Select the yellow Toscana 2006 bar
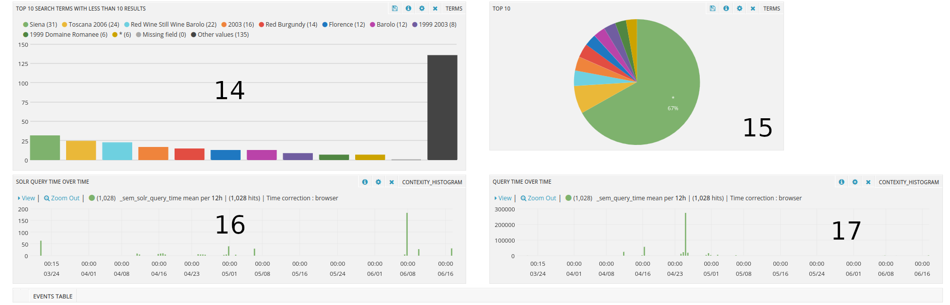 (81, 150)
